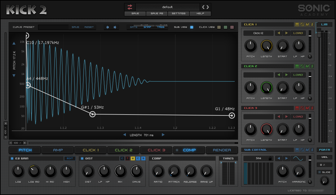Switch to the AMP tab

point(58,150)
